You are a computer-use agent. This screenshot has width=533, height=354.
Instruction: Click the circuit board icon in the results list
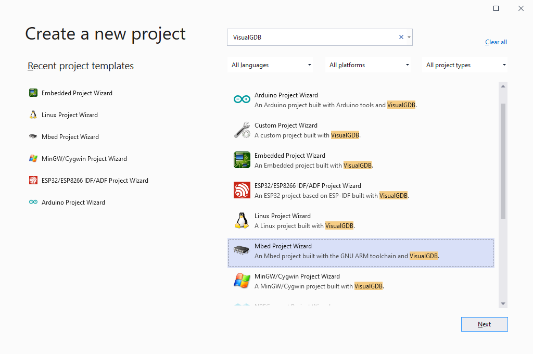click(x=242, y=160)
